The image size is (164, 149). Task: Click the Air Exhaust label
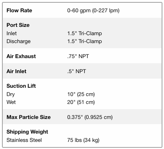point(21,56)
